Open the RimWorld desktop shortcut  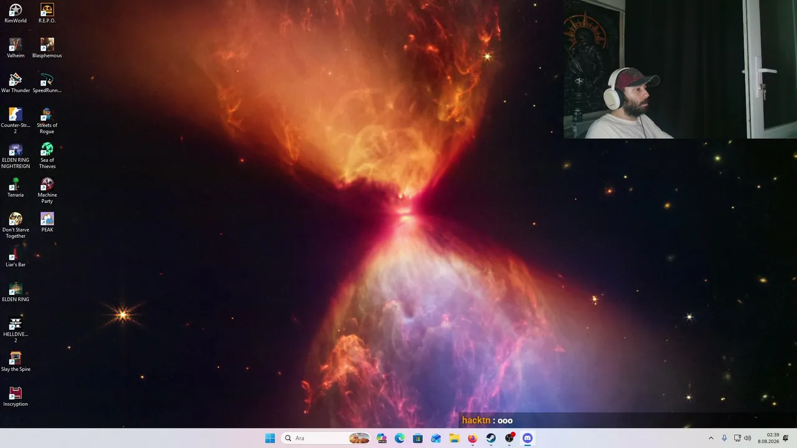click(16, 14)
